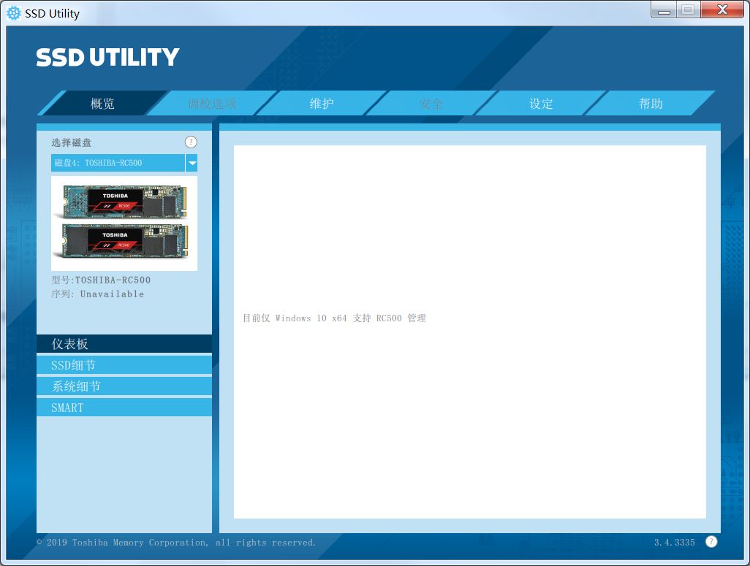Screen dimensions: 750x566
Task: Show the SMART section
Action: click(x=124, y=408)
